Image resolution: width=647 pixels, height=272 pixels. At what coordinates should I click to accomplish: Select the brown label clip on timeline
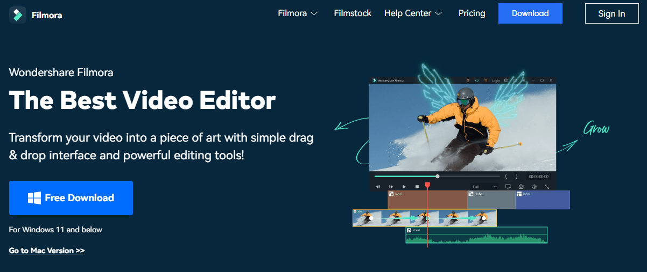427,200
